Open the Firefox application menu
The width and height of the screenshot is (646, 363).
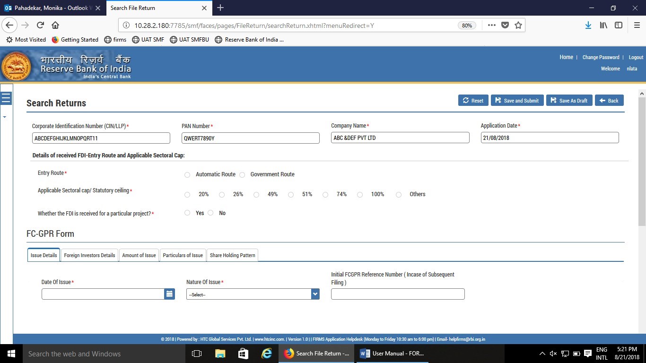pyautogui.click(x=637, y=25)
